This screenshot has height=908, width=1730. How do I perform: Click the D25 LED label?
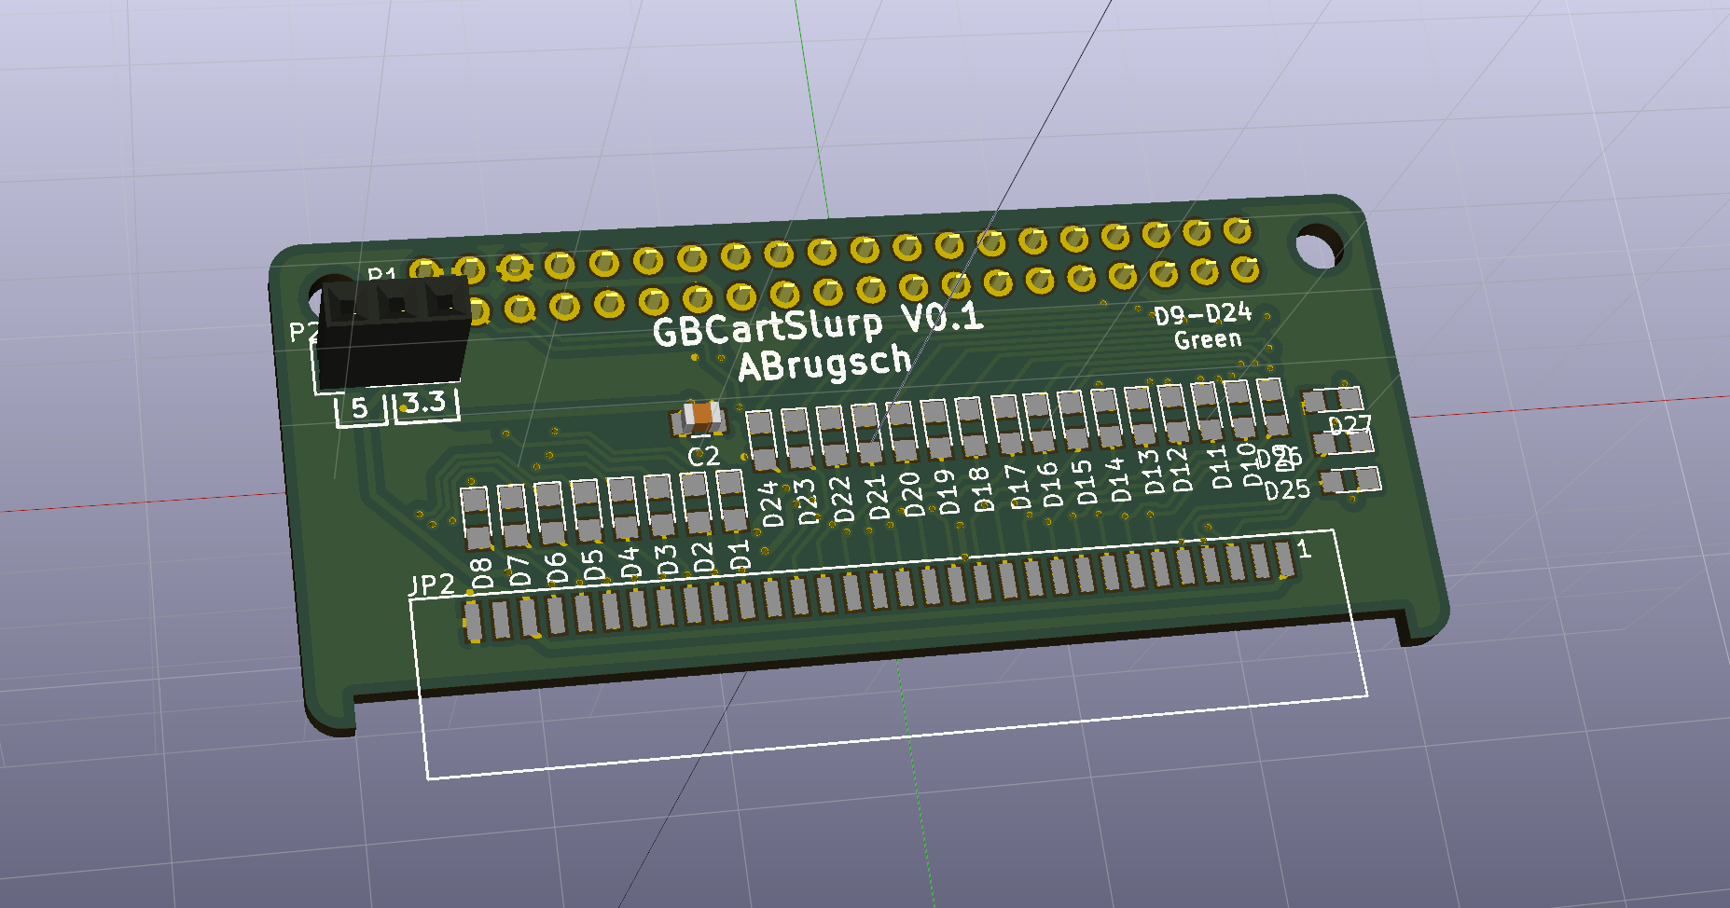[x=1287, y=490]
